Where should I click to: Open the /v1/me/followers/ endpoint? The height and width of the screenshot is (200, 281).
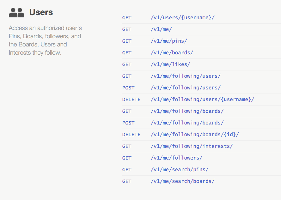coord(176,158)
